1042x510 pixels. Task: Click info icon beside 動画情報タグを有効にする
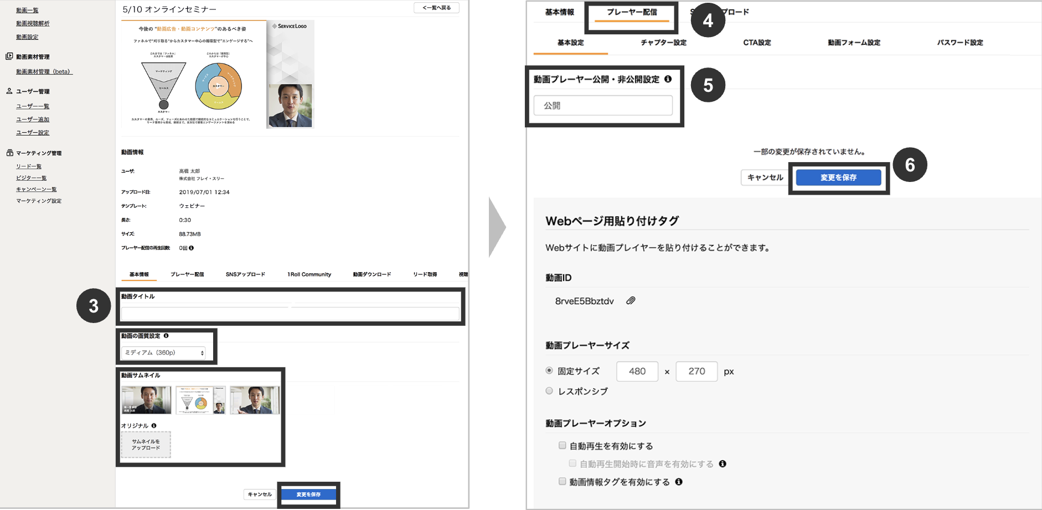click(x=679, y=482)
